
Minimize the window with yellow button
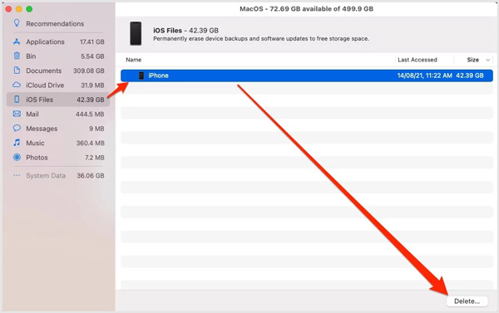[x=19, y=9]
